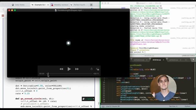
Task: Click the side bar toggle icon in status bar
Action: [103, 106]
